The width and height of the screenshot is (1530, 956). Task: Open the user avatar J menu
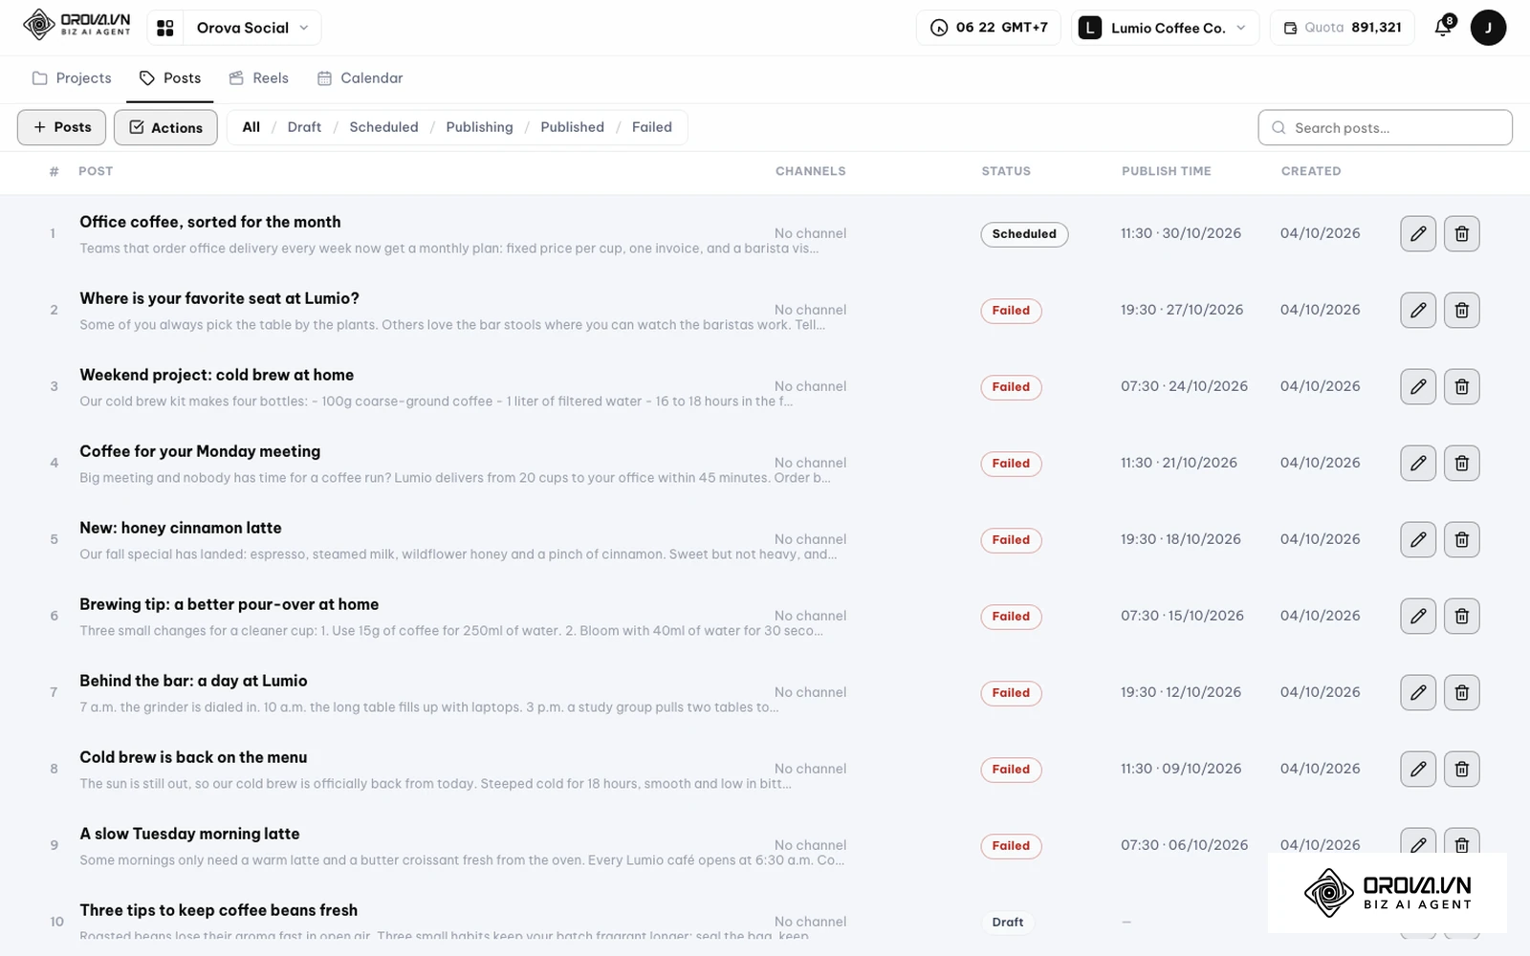coord(1488,28)
